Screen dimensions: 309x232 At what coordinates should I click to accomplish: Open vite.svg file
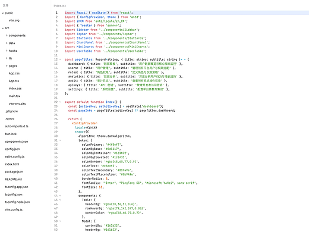point(14,20)
